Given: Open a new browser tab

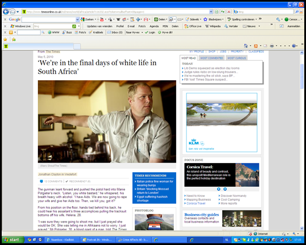Looking at the screenshot, I should [77, 46].
